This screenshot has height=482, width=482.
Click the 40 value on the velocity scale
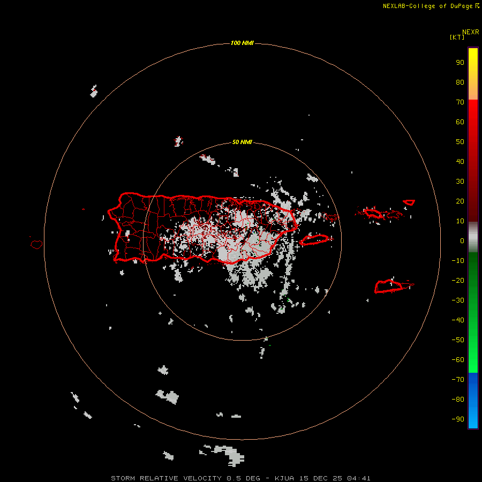click(460, 162)
